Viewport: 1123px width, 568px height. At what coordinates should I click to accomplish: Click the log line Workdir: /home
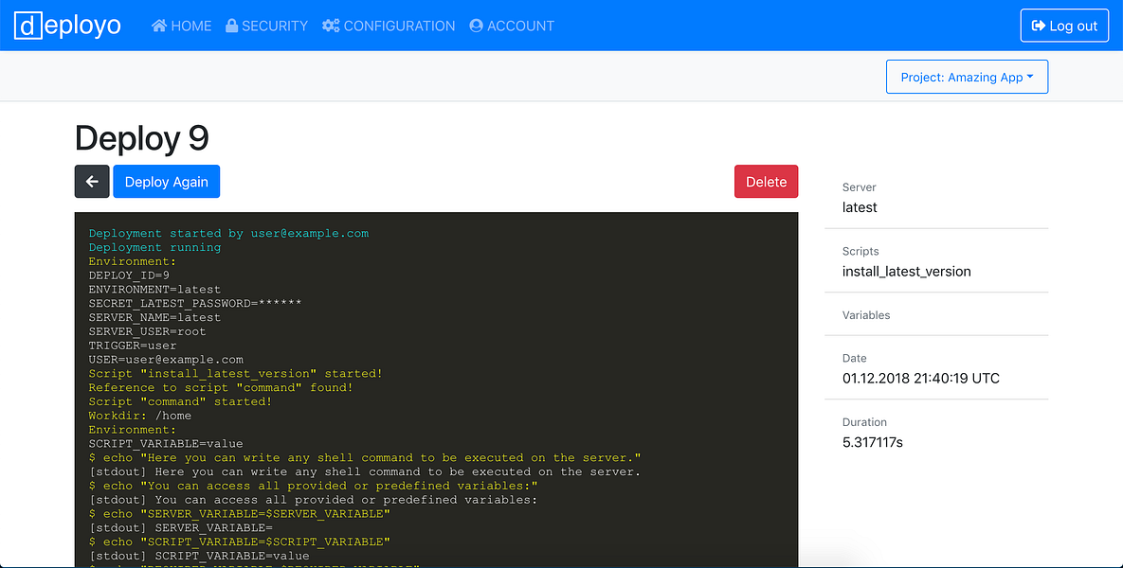(x=140, y=416)
